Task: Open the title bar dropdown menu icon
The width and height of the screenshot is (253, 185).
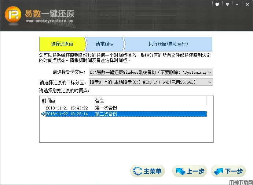Action: pyautogui.click(x=227, y=5)
